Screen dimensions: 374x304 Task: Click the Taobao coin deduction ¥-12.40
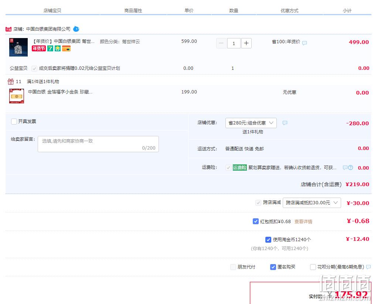pyautogui.click(x=357, y=239)
